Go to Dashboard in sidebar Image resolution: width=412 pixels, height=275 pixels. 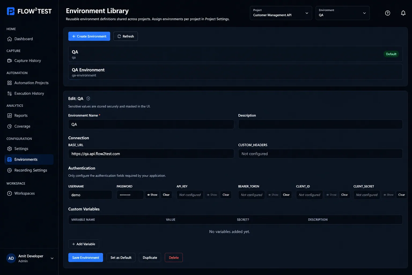click(x=24, y=39)
